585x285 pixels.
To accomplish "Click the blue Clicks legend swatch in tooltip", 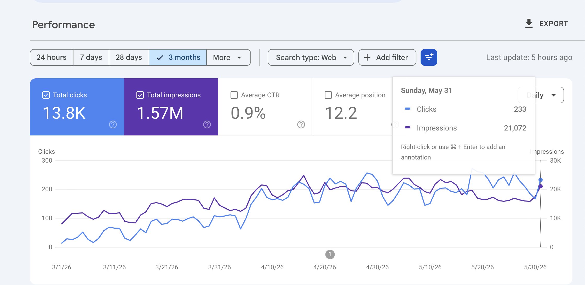I will pos(408,109).
